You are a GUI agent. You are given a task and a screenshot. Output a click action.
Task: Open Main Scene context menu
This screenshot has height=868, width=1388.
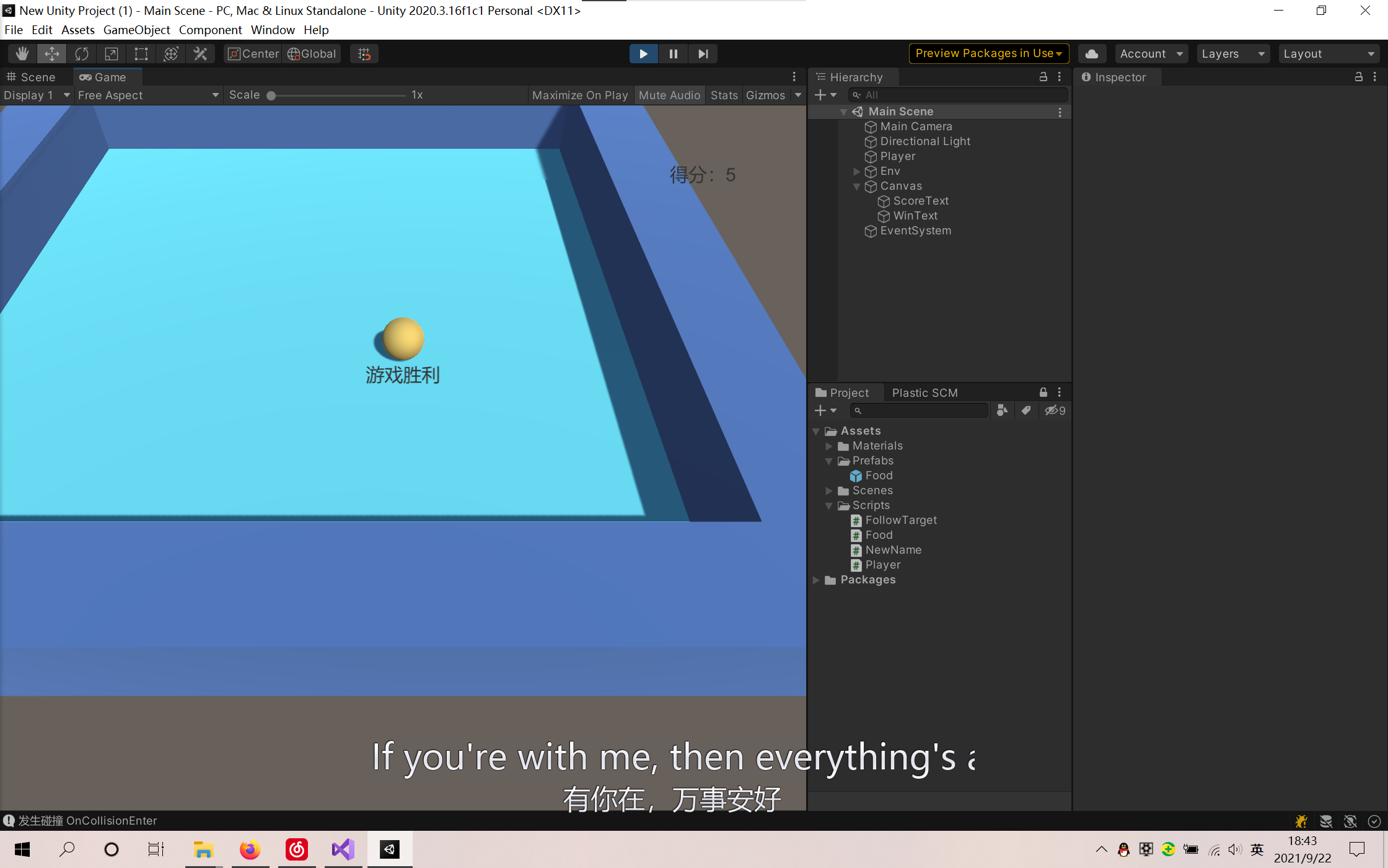point(1060,112)
